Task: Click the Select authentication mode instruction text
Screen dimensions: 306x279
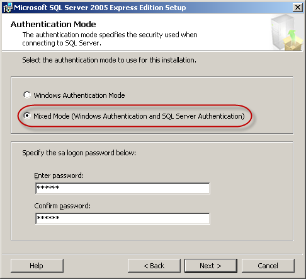Action: 110,60
